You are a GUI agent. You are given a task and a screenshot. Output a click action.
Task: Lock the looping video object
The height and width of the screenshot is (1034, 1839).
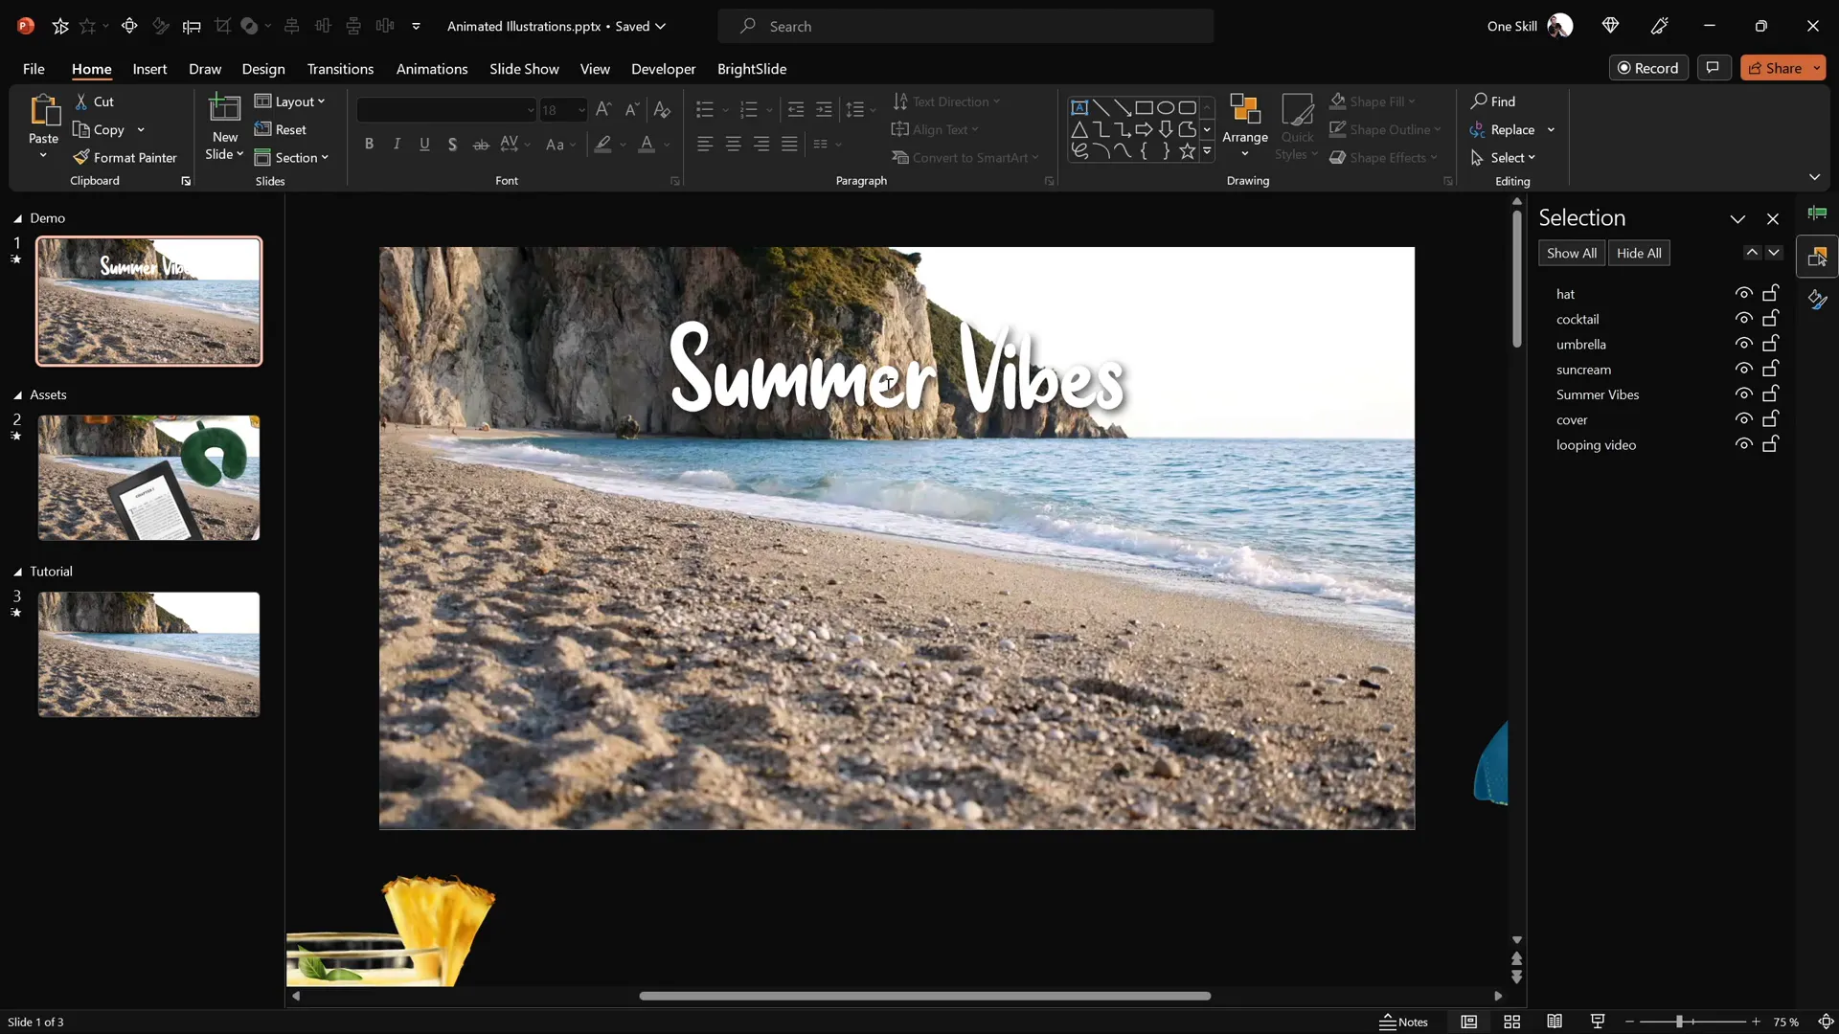pyautogui.click(x=1771, y=444)
